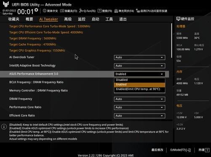Click the 3.312 V voltage reading
211x157 pixels.
click(181, 129)
